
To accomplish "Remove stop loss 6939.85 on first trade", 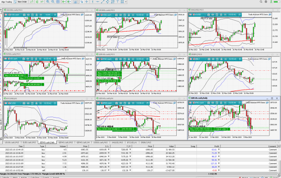I will click(x=109, y=150).
